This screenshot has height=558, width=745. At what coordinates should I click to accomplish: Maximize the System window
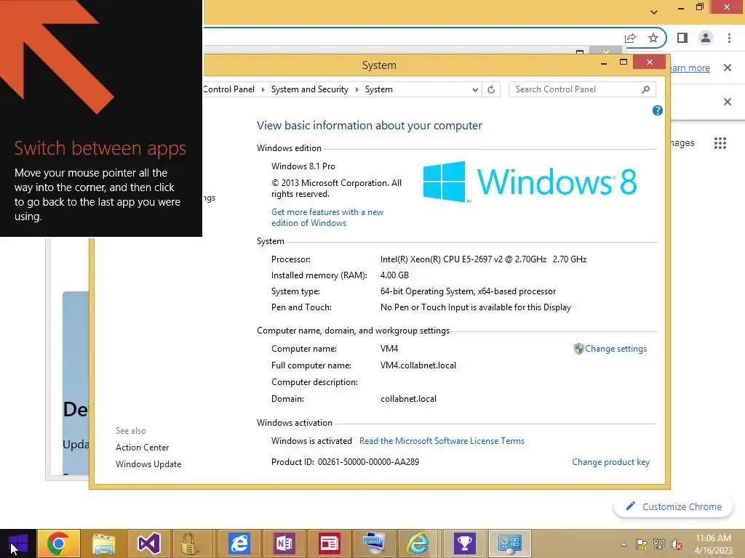[x=624, y=62]
